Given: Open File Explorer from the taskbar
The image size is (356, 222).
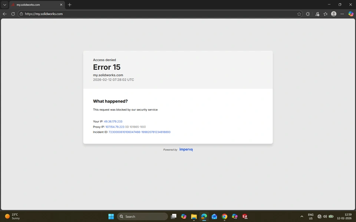Looking at the screenshot, I should 194,216.
